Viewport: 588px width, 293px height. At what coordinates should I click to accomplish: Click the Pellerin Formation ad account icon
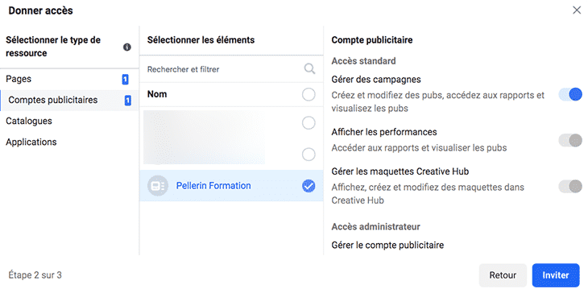coord(158,186)
